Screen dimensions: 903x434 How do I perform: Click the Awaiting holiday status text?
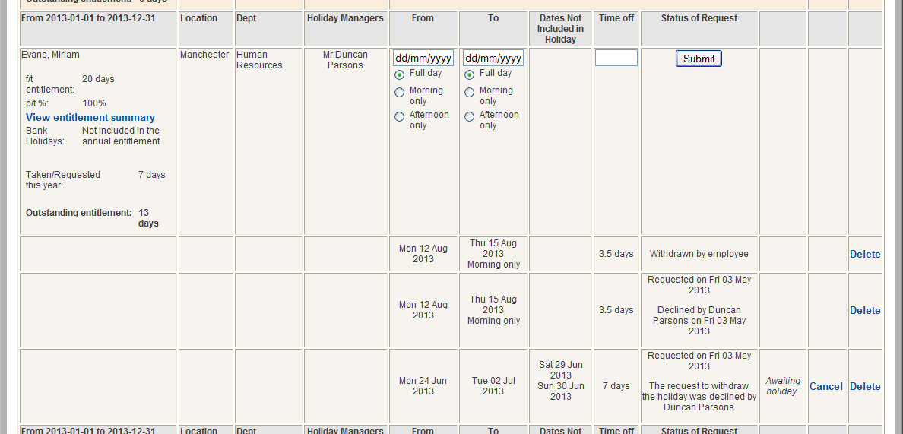[783, 386]
